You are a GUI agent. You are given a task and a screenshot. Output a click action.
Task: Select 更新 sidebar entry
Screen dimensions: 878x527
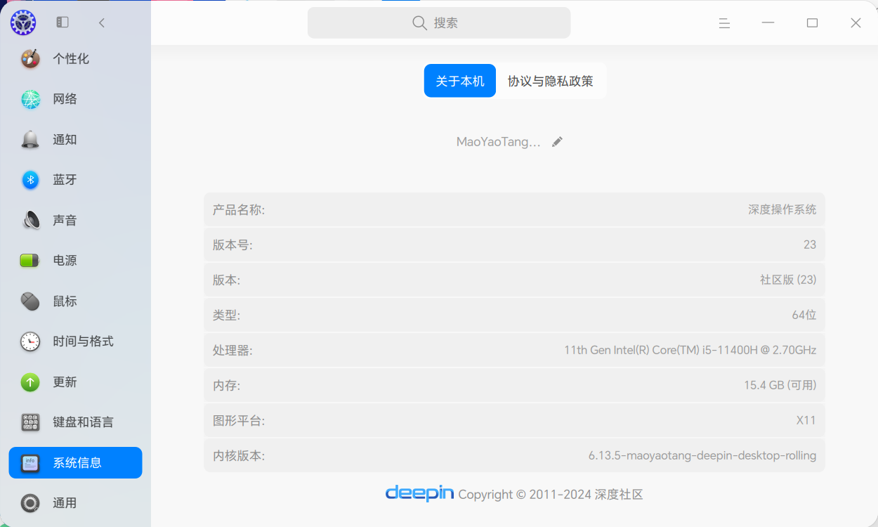click(x=75, y=382)
